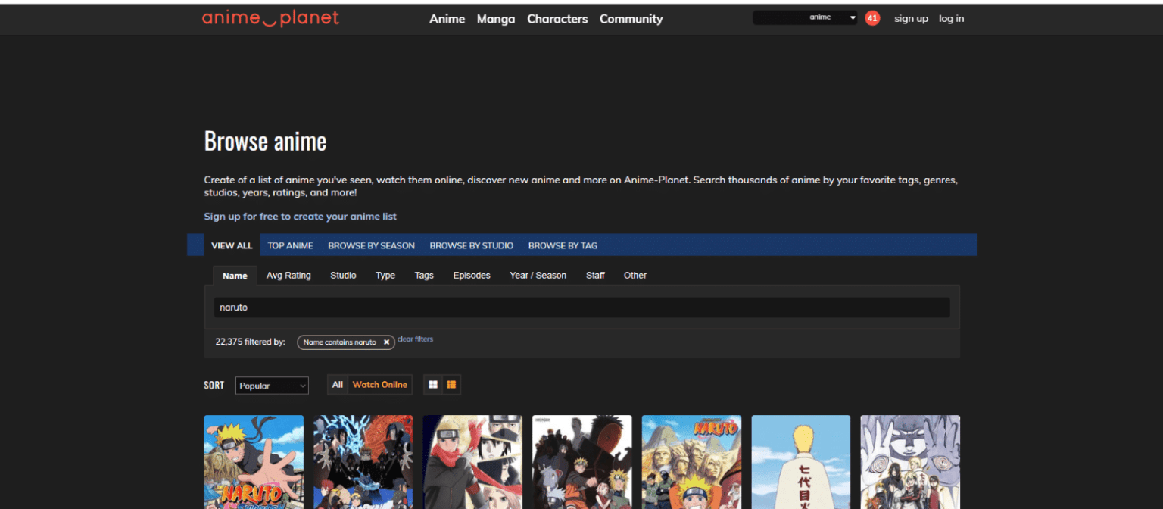Viewport: 1163px width, 509px height.
Task: Open the BROWSE BY SEASON tab
Action: [371, 245]
